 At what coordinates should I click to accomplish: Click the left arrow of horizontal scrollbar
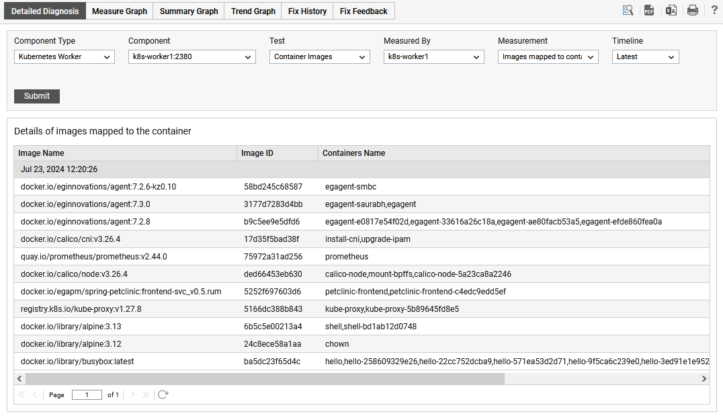19,378
